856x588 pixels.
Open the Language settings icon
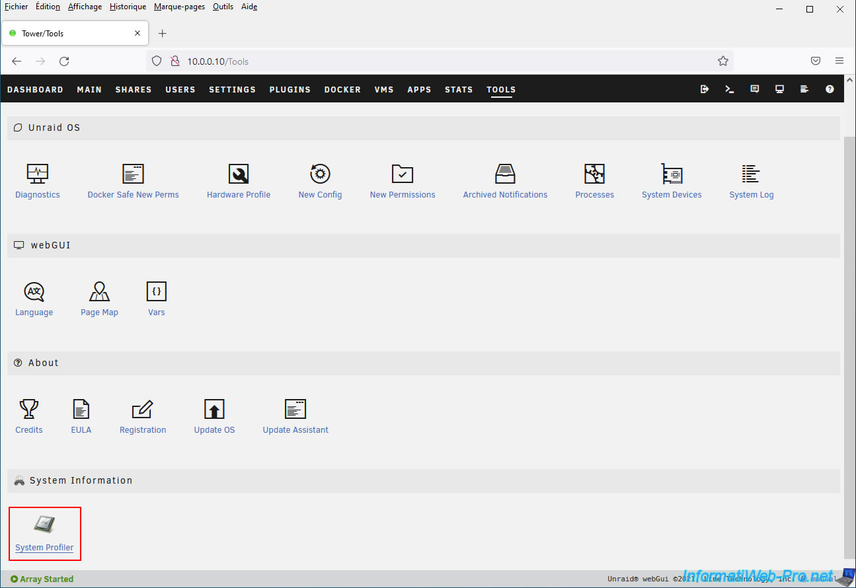tap(34, 292)
